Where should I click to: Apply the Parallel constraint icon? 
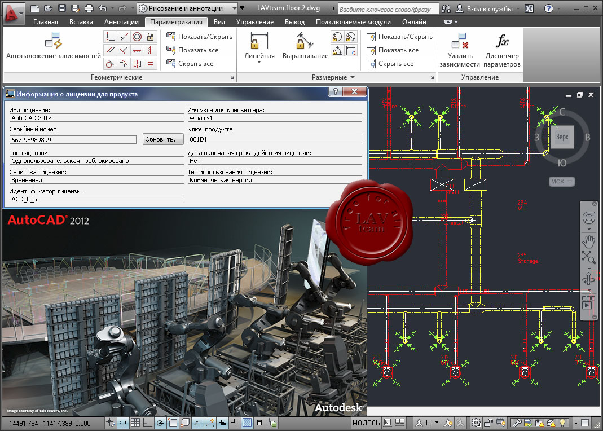pos(110,50)
